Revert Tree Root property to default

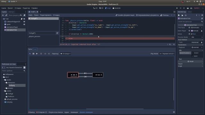pyautogui.click(x=189, y=28)
